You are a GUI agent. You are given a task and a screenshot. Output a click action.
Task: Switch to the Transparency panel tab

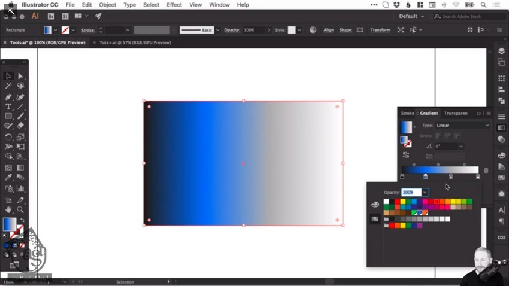[456, 113]
